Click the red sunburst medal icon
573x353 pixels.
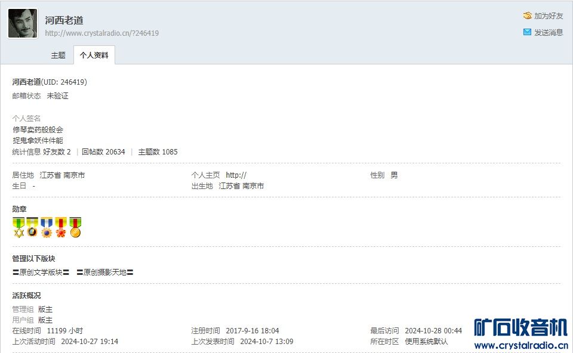(61, 227)
